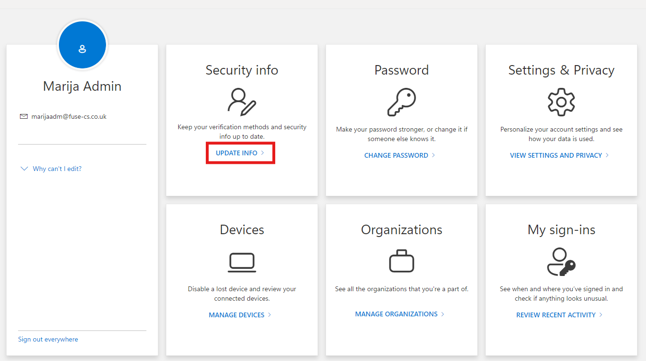Click the My sign-ins key-person icon
The height and width of the screenshot is (361, 646).
tap(561, 260)
